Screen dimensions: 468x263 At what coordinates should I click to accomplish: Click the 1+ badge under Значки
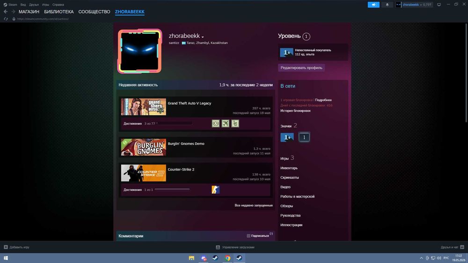[x=287, y=137]
